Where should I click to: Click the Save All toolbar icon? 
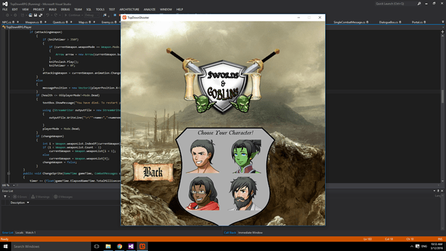41,15
